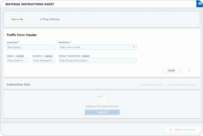Click the REMOVE ALL SETS link
The image size is (203, 136).
(152, 85)
